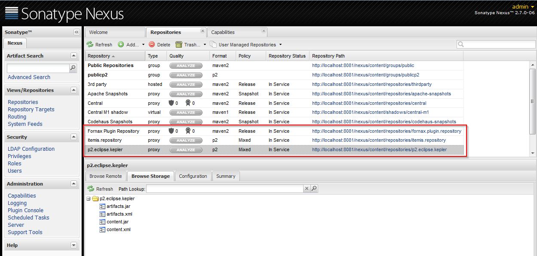Open the Users link
537x256 pixels.
coord(15,171)
